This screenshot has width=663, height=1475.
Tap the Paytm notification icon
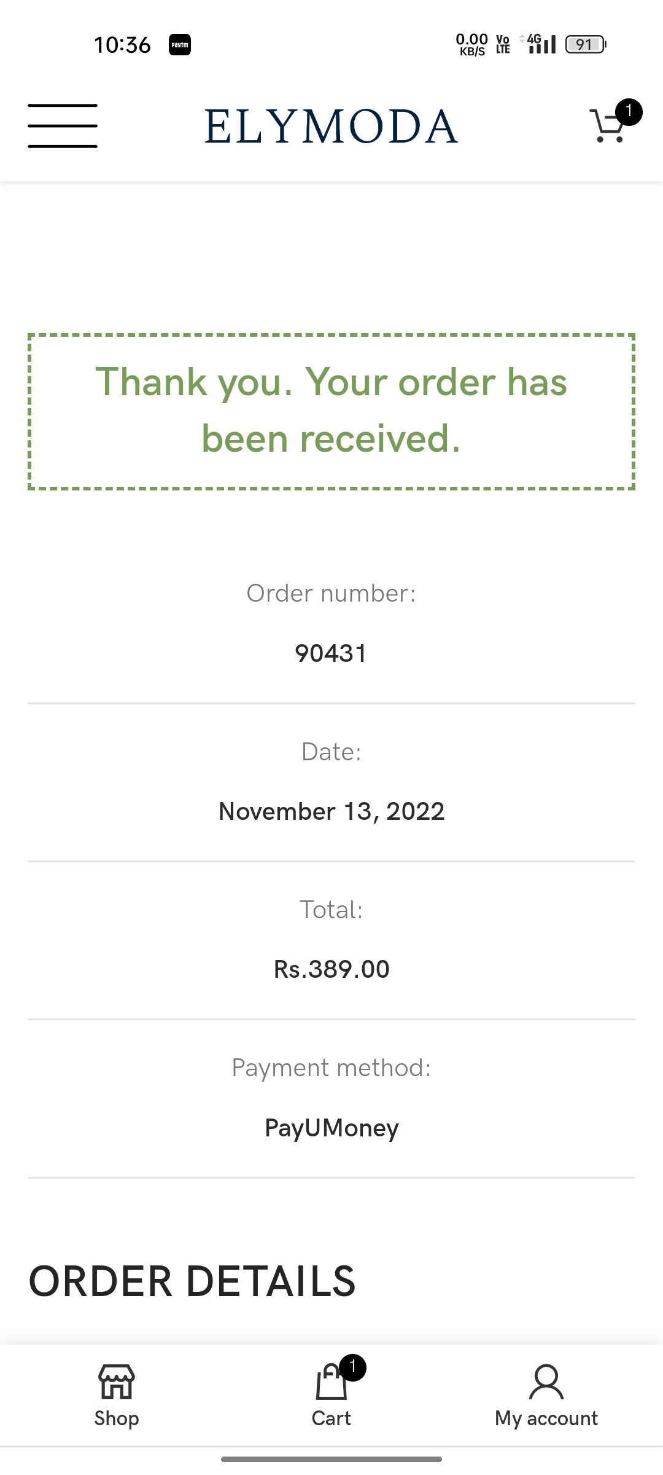pyautogui.click(x=180, y=45)
